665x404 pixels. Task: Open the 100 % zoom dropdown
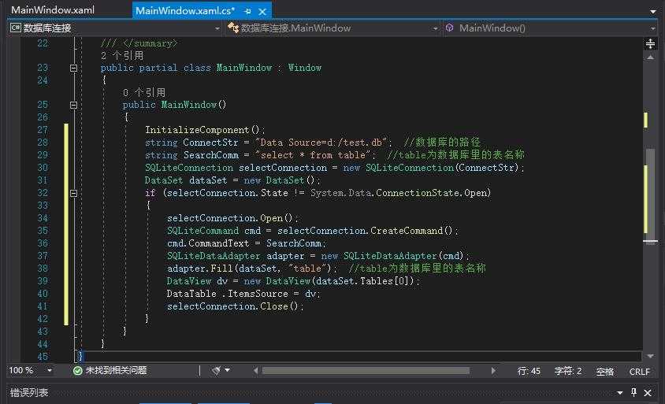[49, 370]
